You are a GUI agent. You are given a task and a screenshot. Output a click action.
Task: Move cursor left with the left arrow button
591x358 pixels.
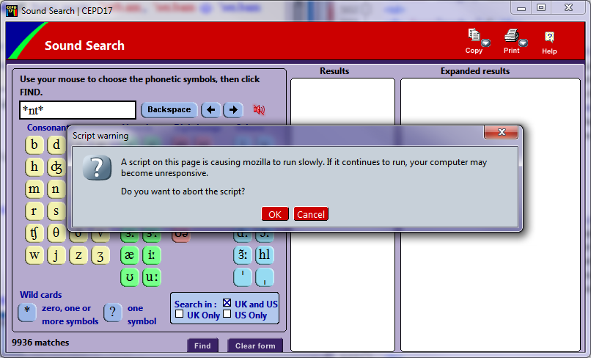[211, 110]
